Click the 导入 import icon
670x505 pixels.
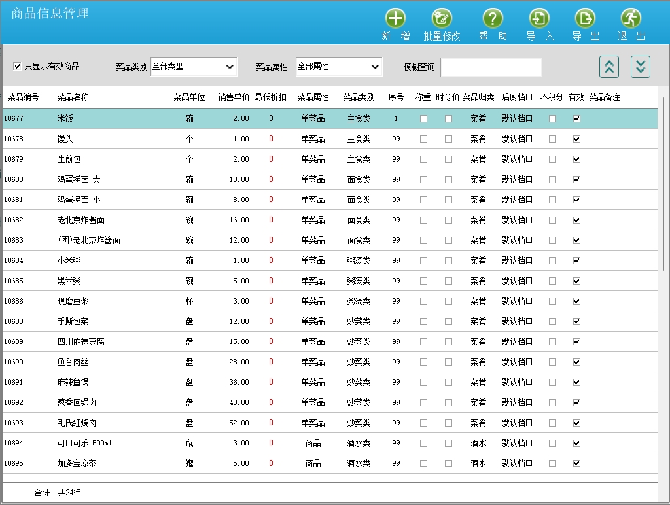pos(540,19)
